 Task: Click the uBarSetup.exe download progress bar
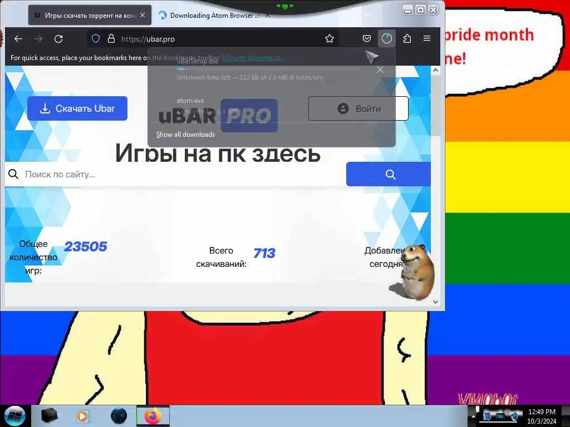[x=268, y=69]
